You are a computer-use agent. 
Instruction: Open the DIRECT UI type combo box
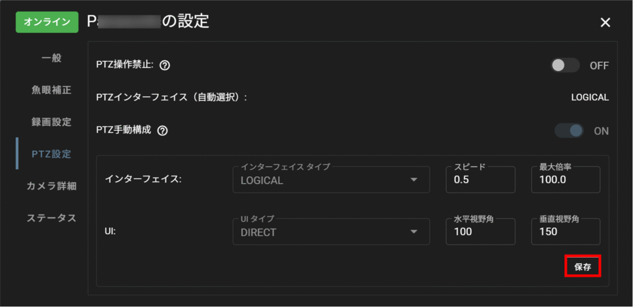(331, 232)
